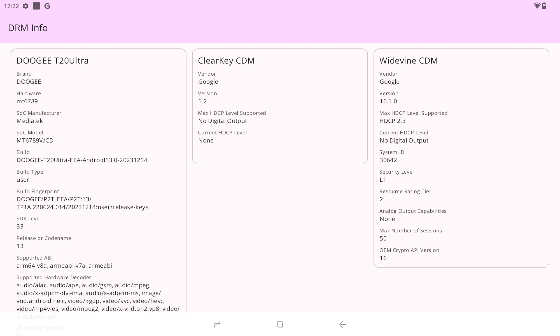The image size is (560, 336).
Task: Tap the Google G status icon
Action: tap(47, 6)
